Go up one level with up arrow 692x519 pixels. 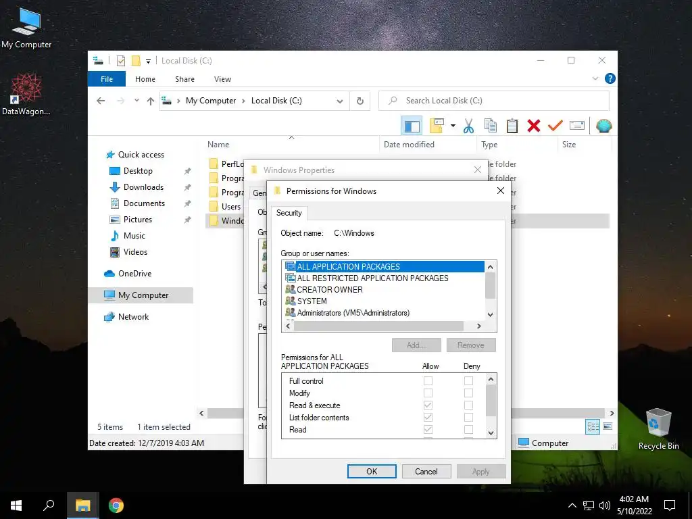(151, 101)
